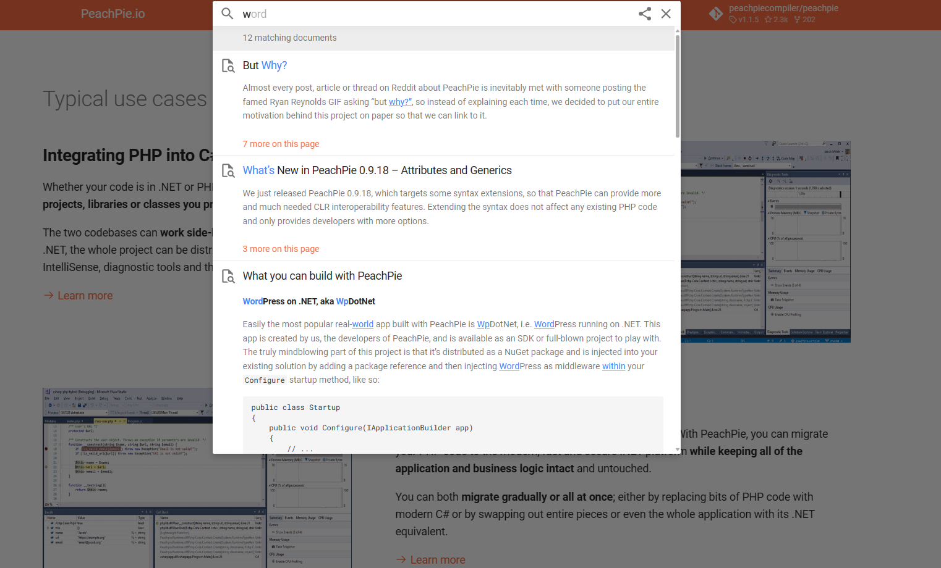Click the PeachPie.io site title
941x568 pixels.
(x=113, y=14)
